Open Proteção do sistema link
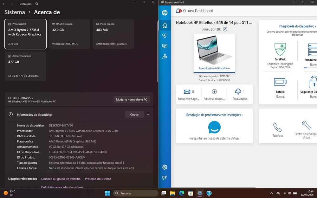 [98, 179]
